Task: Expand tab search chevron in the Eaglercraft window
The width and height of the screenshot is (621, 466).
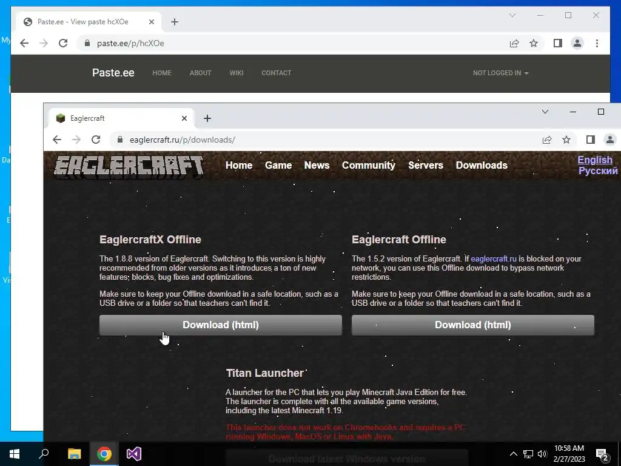Action: pos(545,112)
